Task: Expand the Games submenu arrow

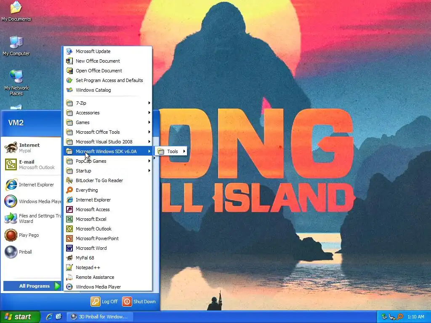Action: click(149, 122)
